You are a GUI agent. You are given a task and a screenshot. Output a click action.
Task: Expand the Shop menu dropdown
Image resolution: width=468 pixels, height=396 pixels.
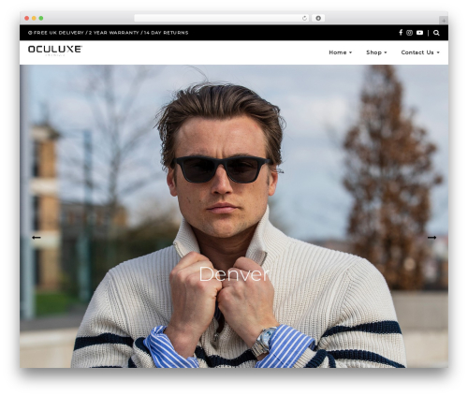pyautogui.click(x=376, y=52)
